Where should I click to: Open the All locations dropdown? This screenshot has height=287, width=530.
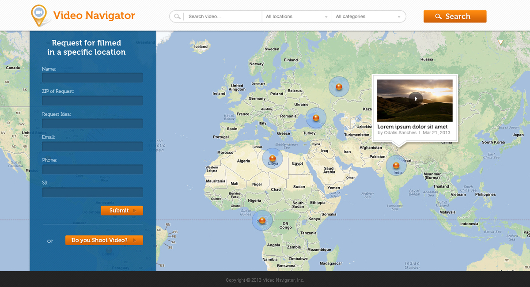297,17
